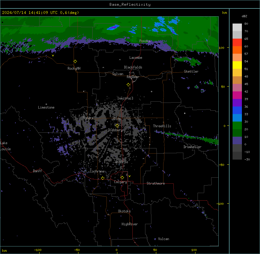Select the yellow diamond marker below Cochrane
This screenshot has width=260, height=254.
103,178
